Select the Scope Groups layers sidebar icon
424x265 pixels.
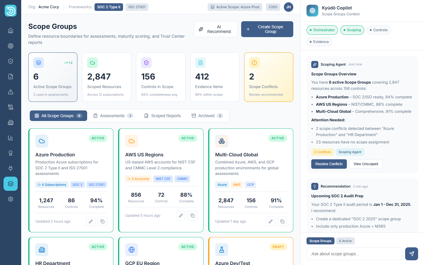[x=11, y=184]
